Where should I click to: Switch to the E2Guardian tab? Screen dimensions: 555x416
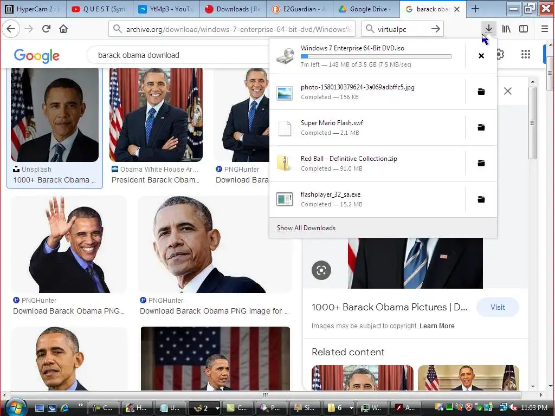(299, 9)
